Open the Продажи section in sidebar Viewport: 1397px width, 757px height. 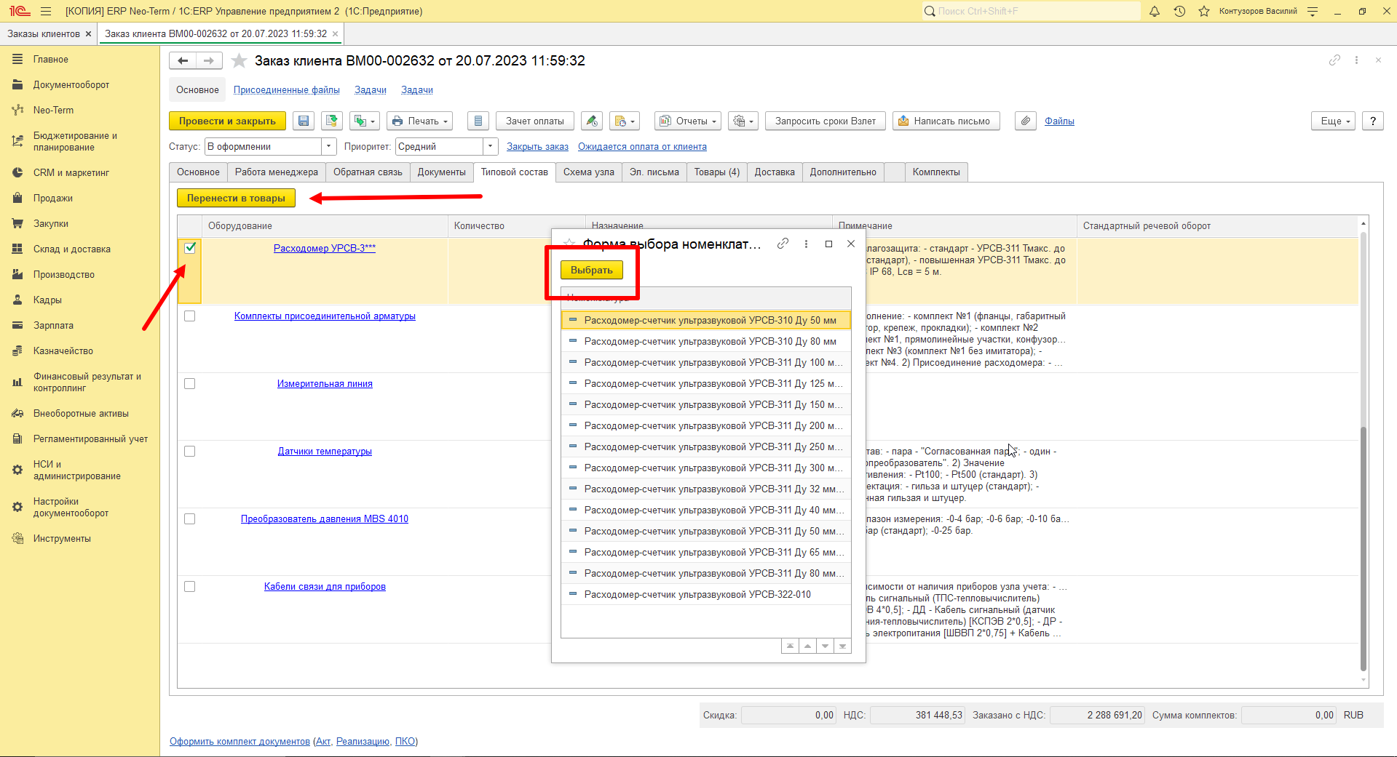[52, 198]
